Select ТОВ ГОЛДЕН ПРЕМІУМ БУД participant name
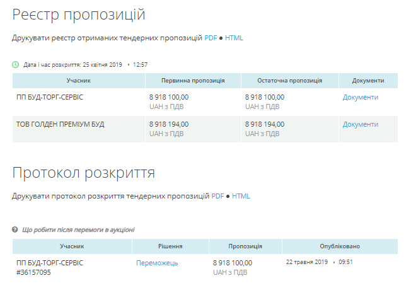411x288 pixels. (60, 124)
